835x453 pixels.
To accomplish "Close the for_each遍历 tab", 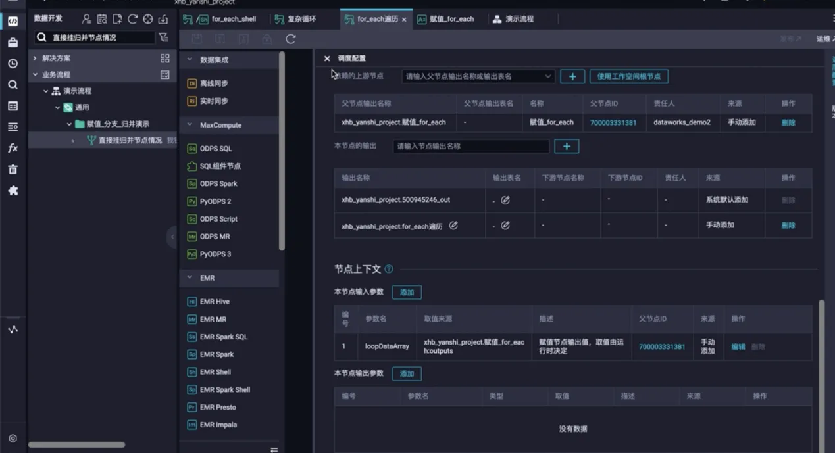I will (404, 20).
